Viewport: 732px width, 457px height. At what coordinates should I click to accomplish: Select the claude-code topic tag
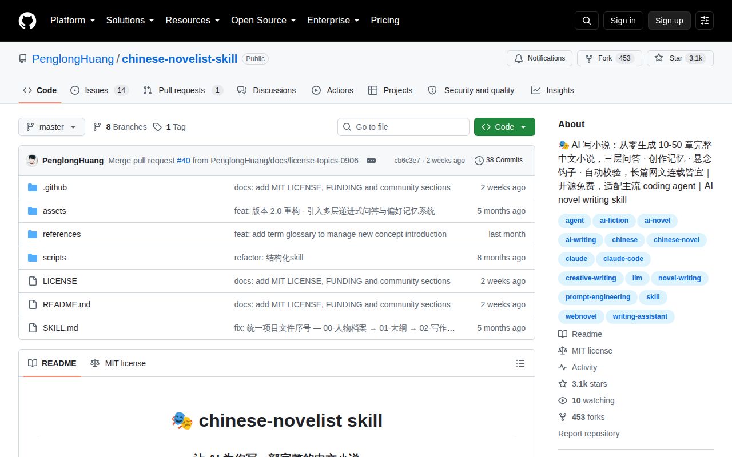coord(623,259)
